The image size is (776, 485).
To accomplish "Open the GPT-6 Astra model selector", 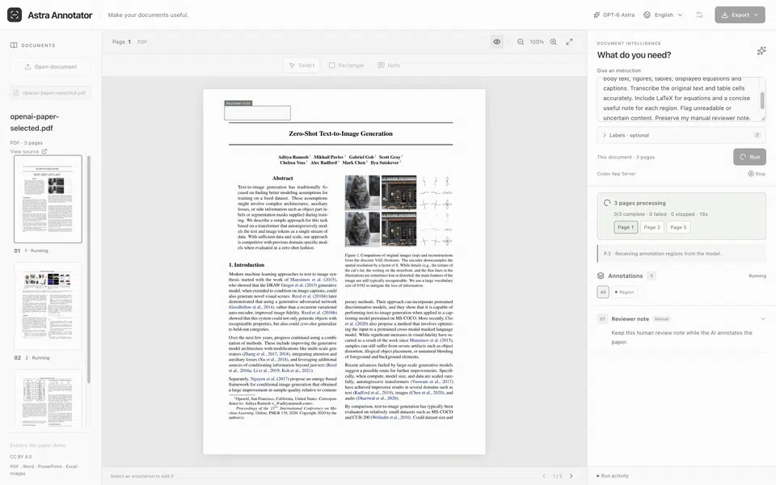I will coord(614,15).
